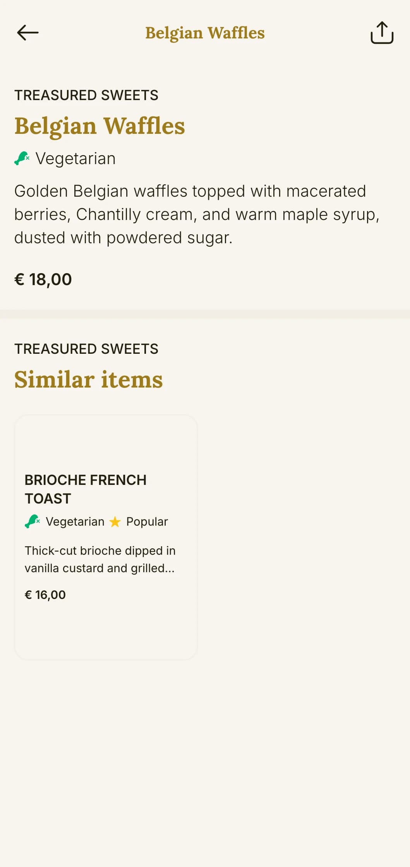Image resolution: width=410 pixels, height=867 pixels.
Task: Click the Similar items heading
Action: pyautogui.click(x=89, y=379)
